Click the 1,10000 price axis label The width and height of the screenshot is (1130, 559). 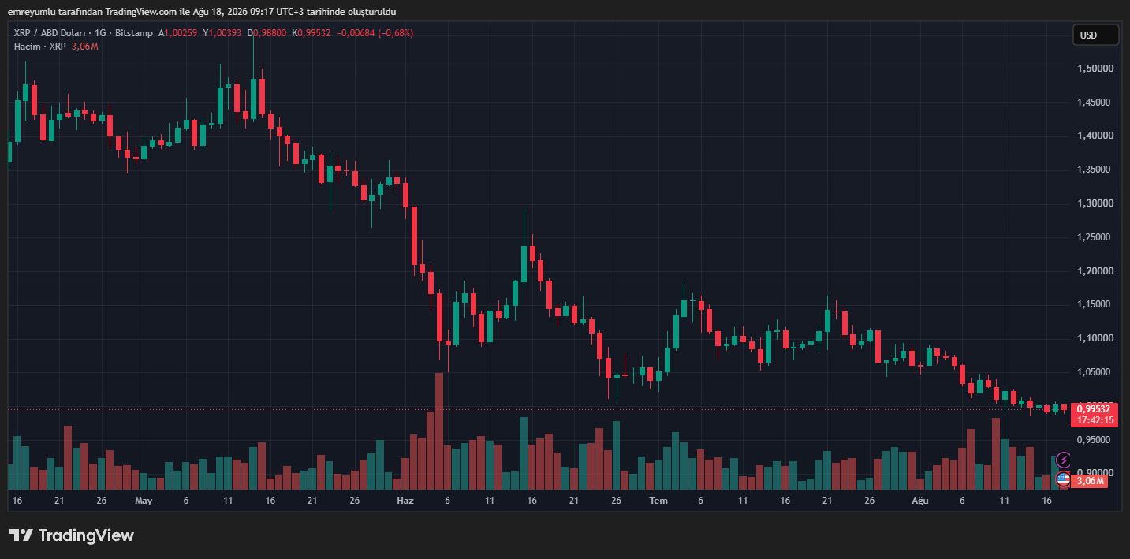1095,338
